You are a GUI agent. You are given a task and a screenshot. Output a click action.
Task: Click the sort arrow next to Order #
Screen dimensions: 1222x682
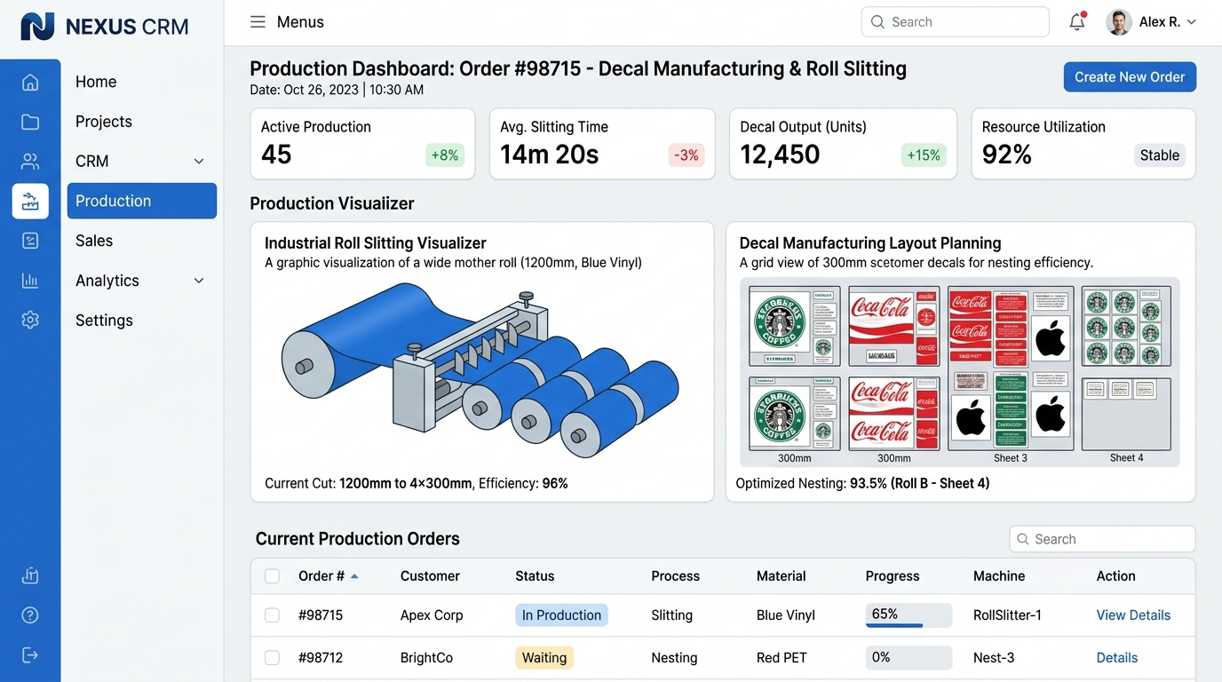click(x=354, y=576)
